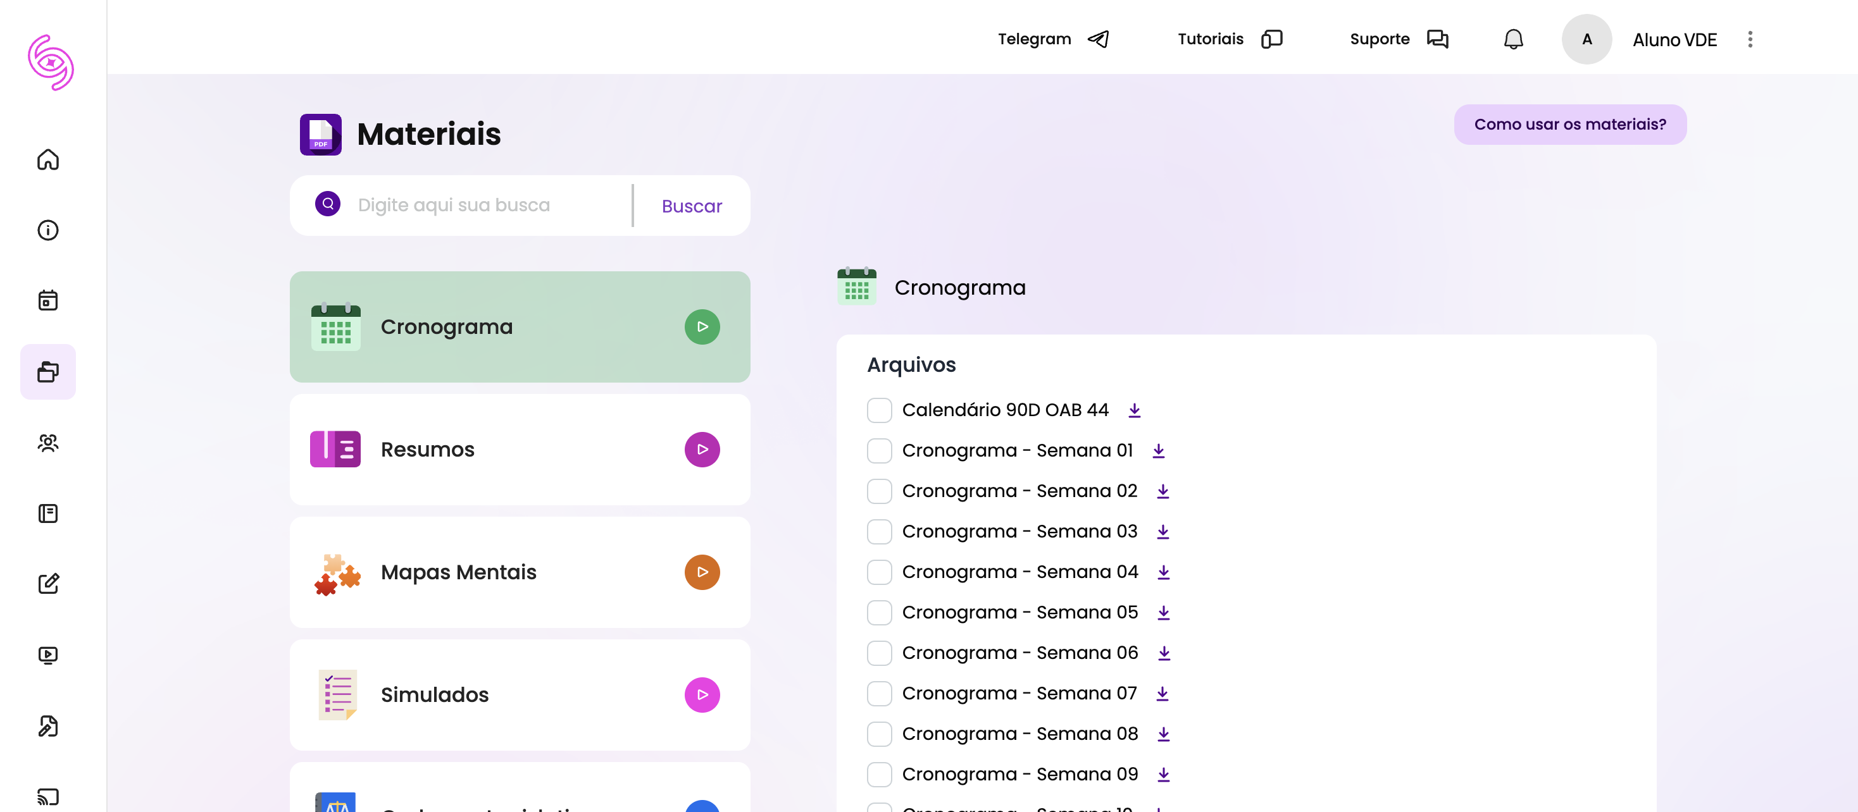The width and height of the screenshot is (1858, 812).
Task: Check the Cronograma - Semana 08 checkbox
Action: [878, 734]
